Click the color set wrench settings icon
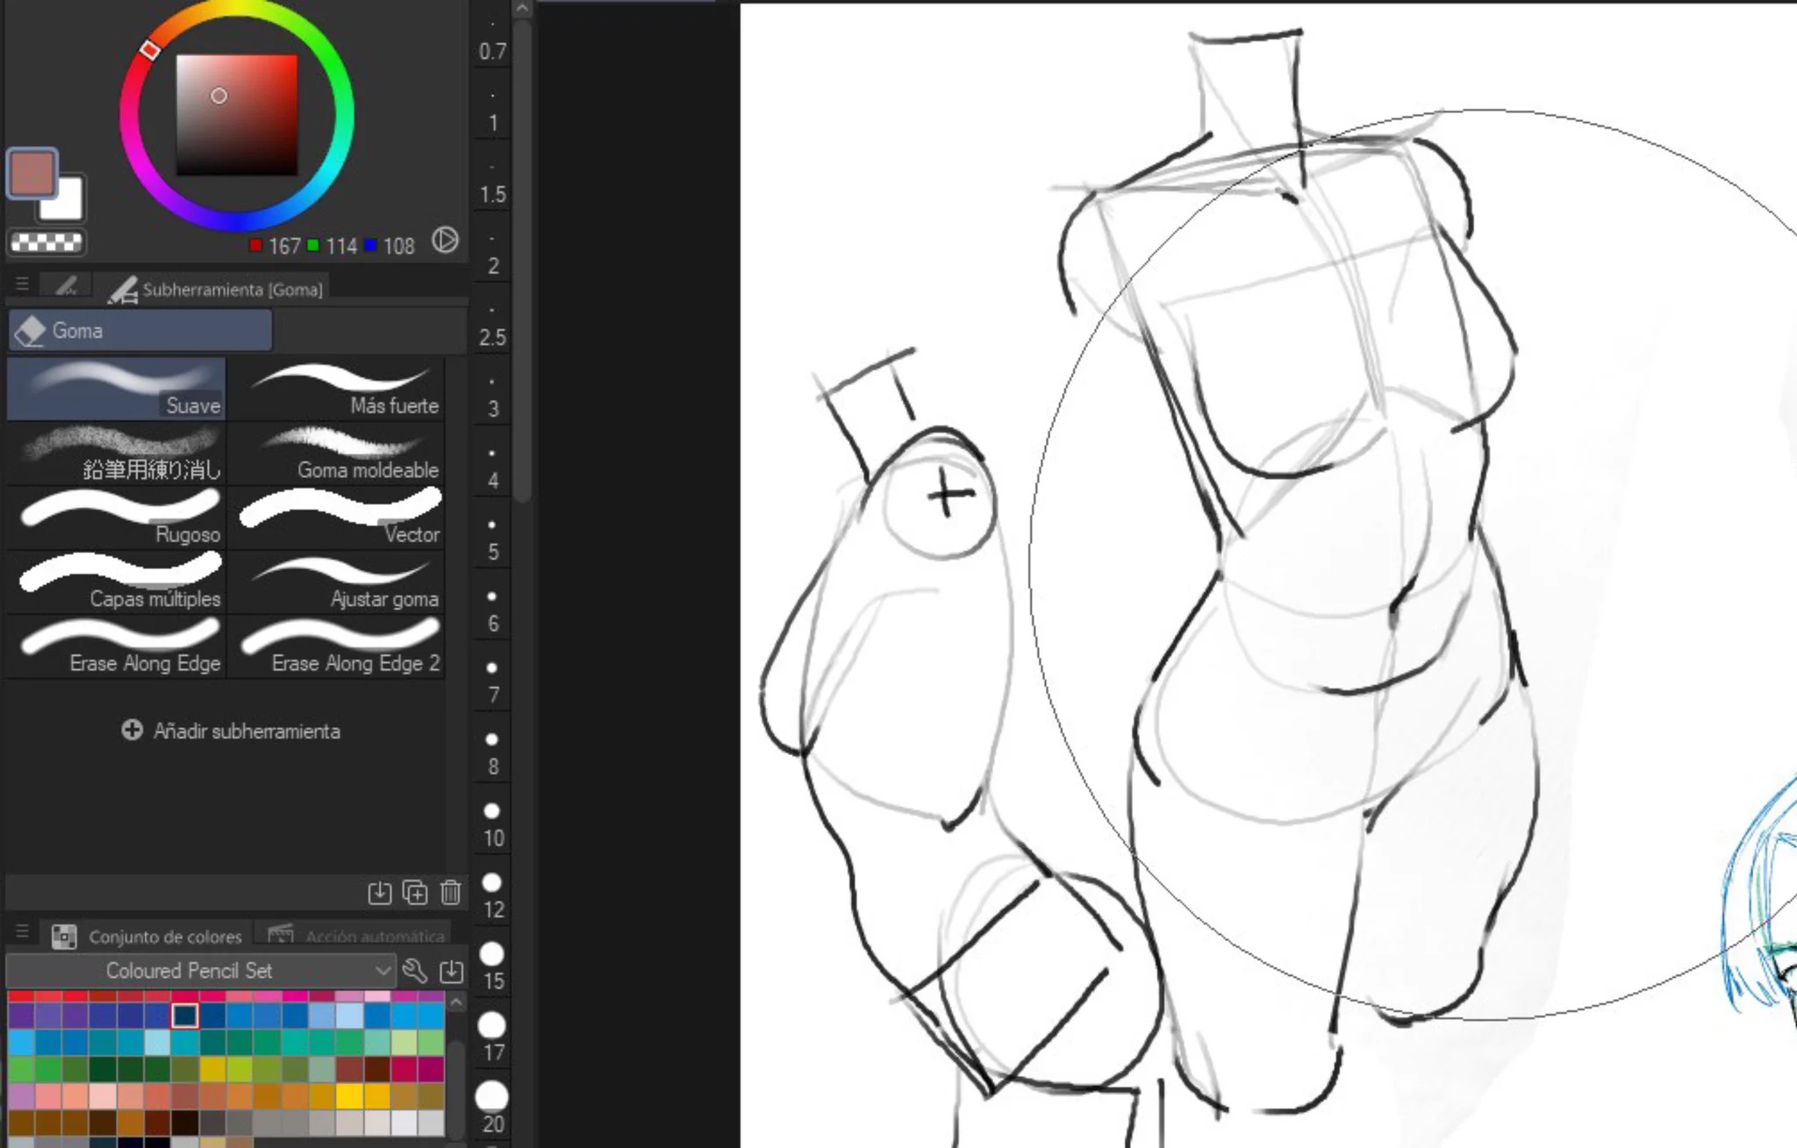The image size is (1797, 1148). click(414, 971)
